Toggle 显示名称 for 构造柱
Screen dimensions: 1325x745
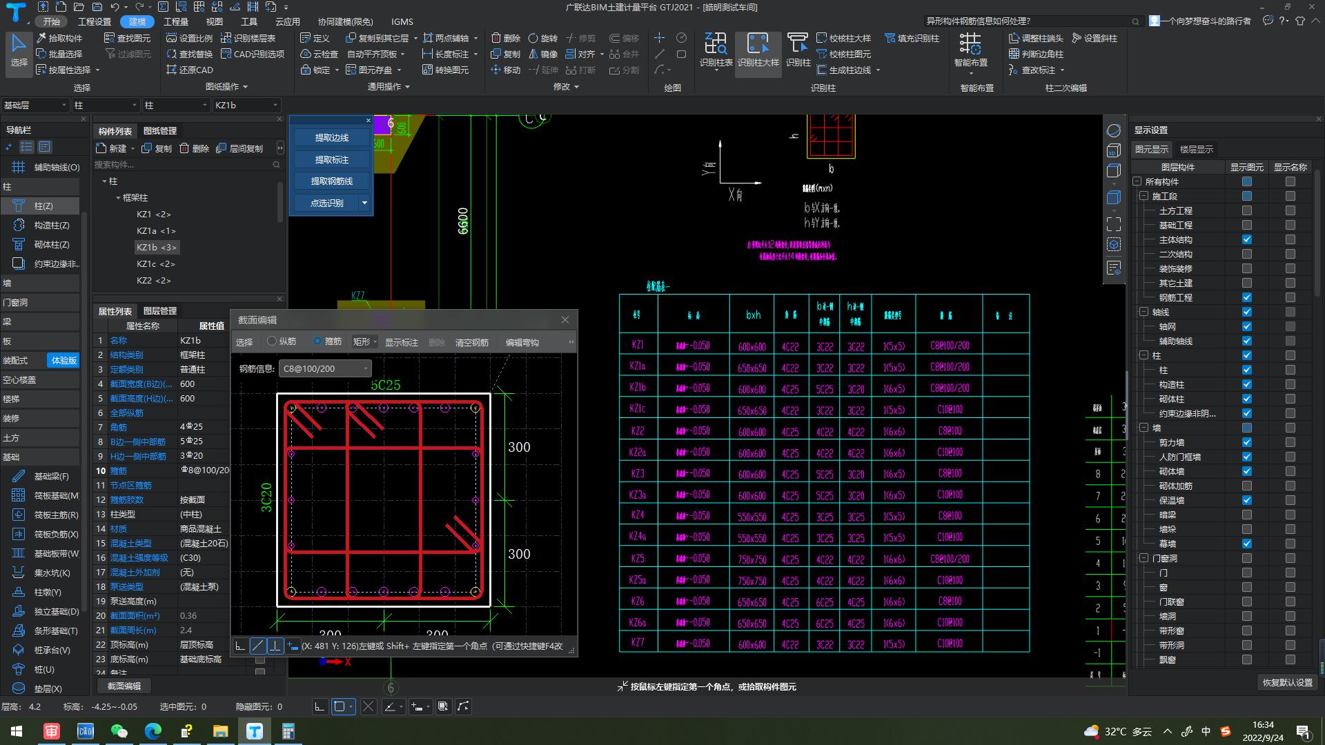[1290, 384]
